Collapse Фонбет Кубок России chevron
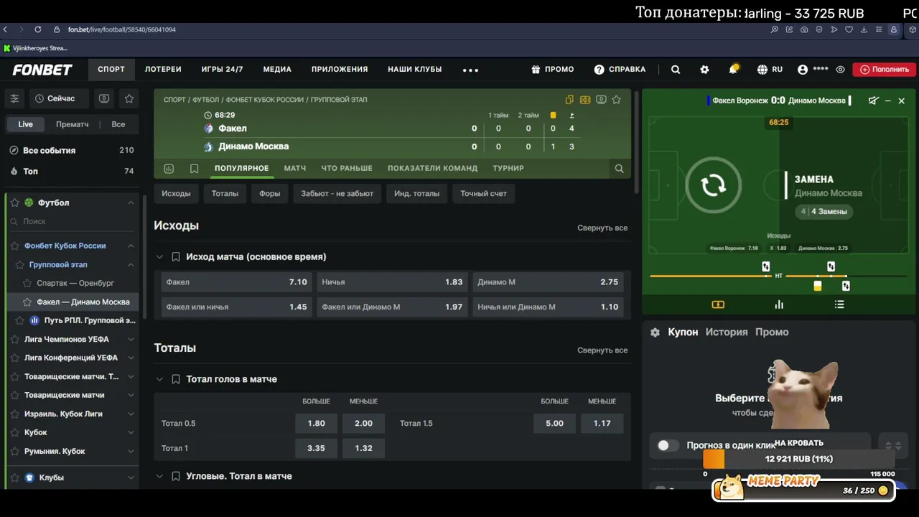The height and width of the screenshot is (517, 919). pyautogui.click(x=131, y=246)
